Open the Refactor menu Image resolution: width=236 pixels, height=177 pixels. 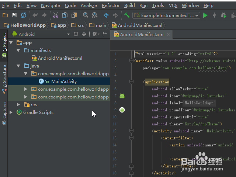pos(111,6)
